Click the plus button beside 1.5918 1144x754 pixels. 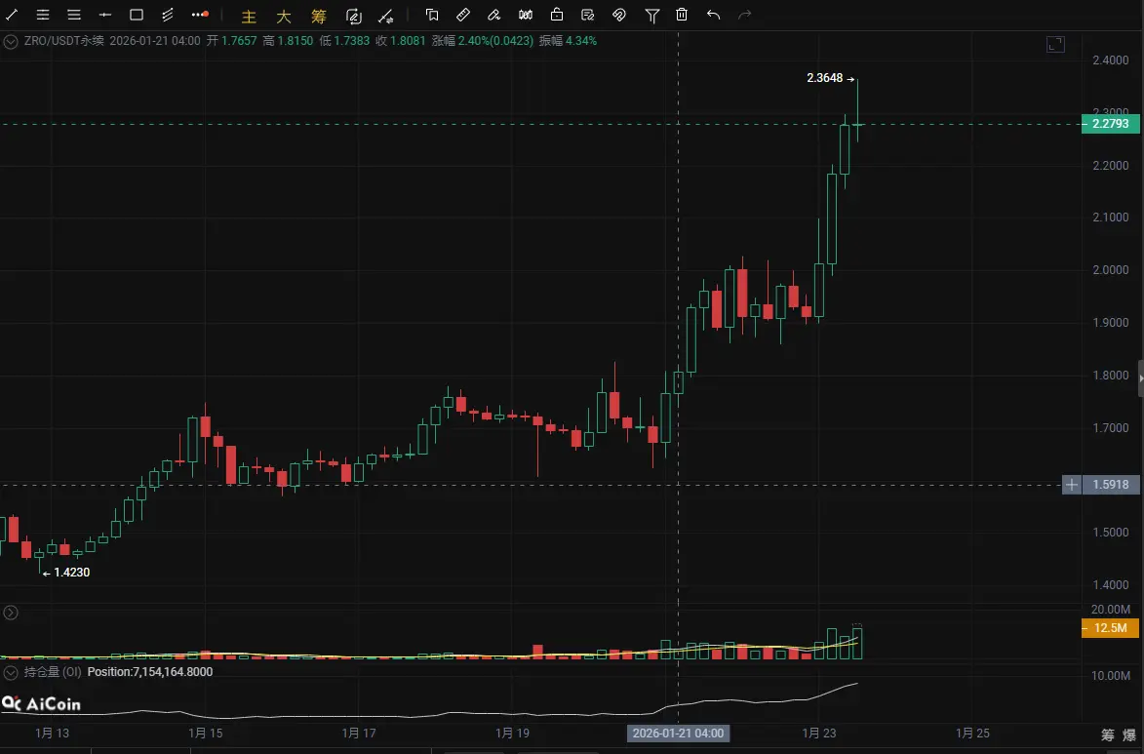point(1071,485)
